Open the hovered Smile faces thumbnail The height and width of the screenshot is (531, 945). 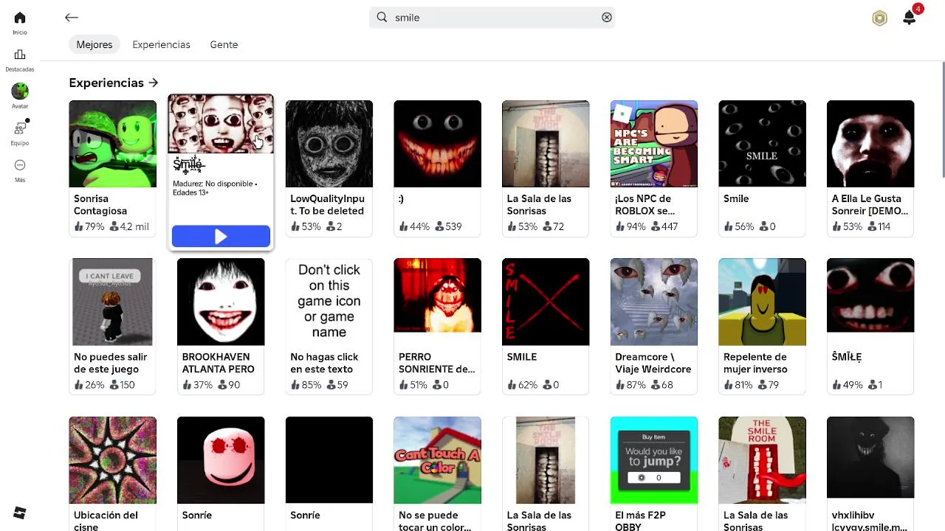pyautogui.click(x=221, y=124)
